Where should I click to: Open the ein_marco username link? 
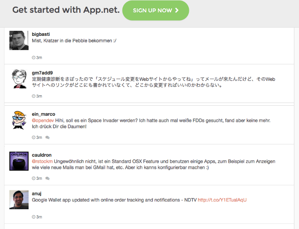pyautogui.click(x=43, y=114)
